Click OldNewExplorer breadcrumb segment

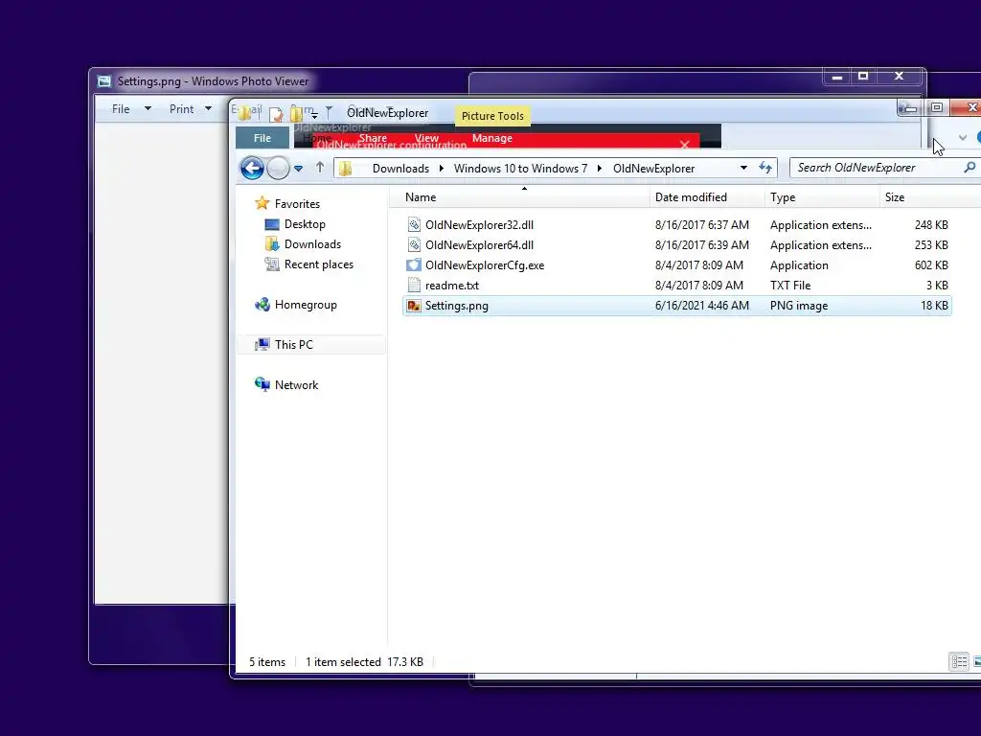653,169
